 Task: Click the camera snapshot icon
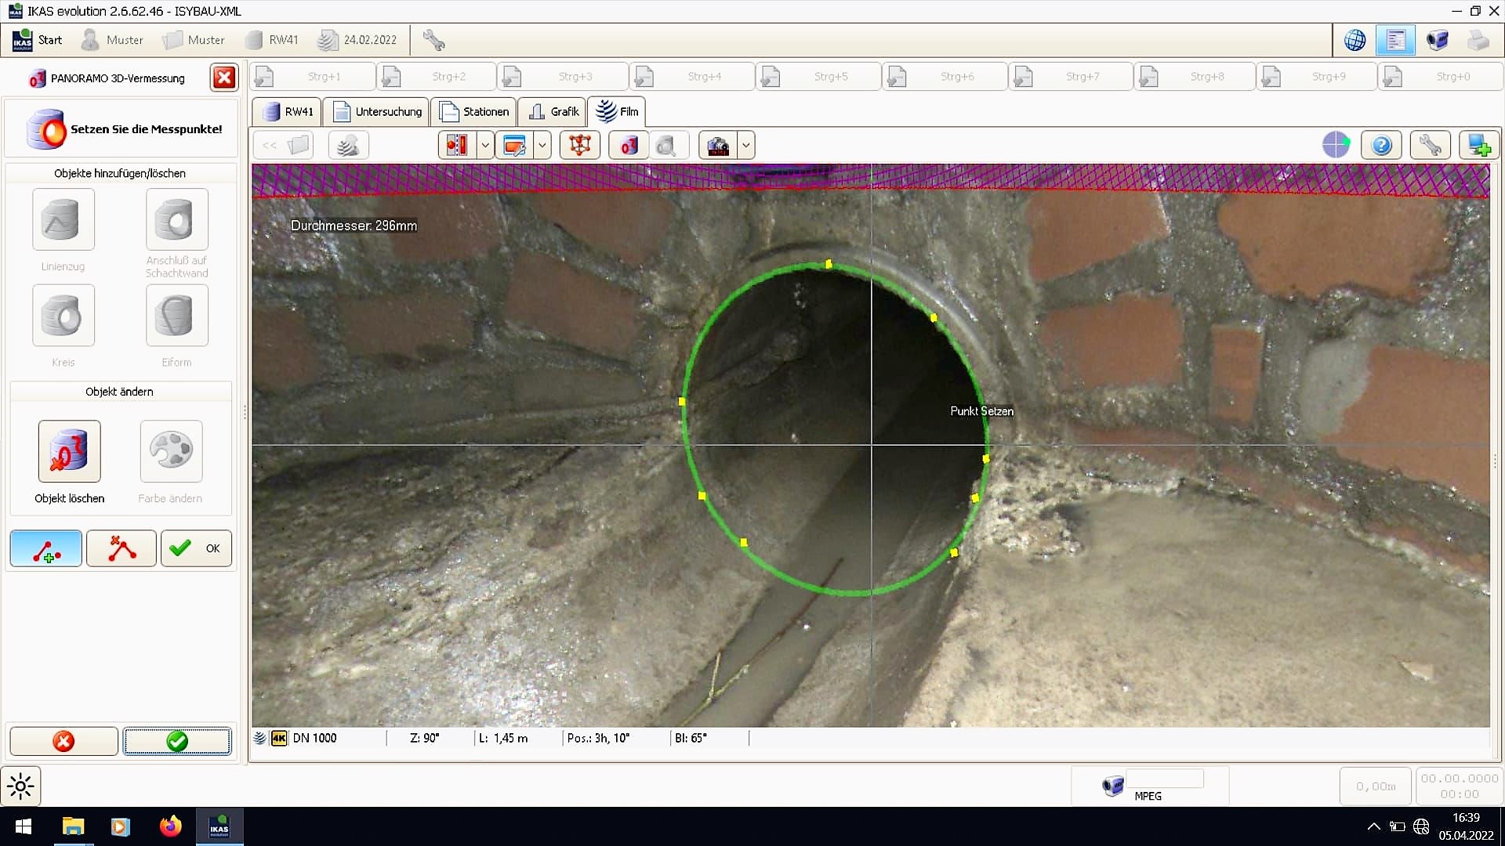pyautogui.click(x=717, y=146)
